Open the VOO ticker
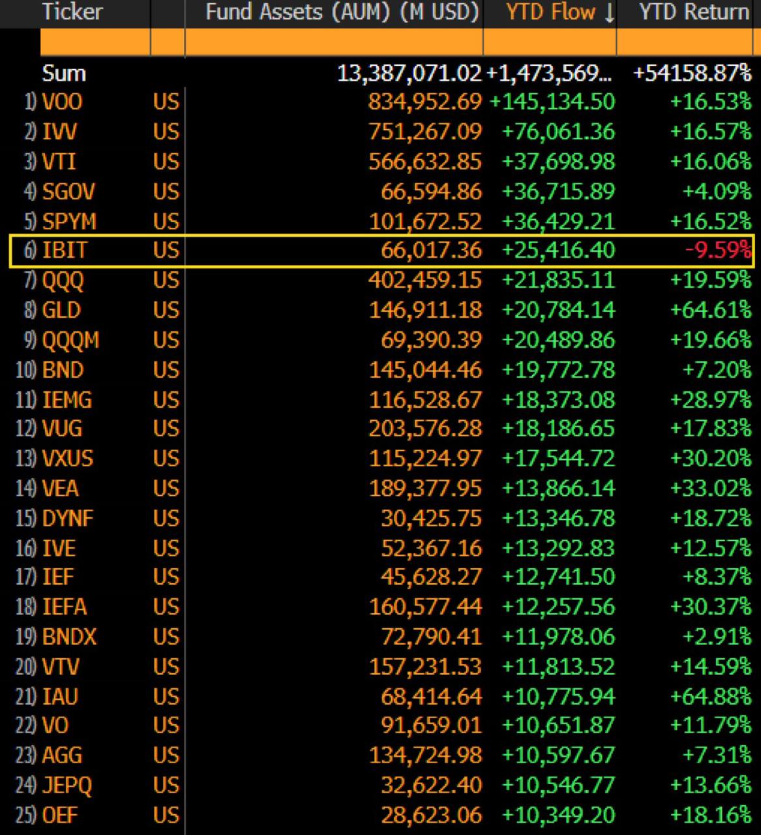 tap(62, 102)
